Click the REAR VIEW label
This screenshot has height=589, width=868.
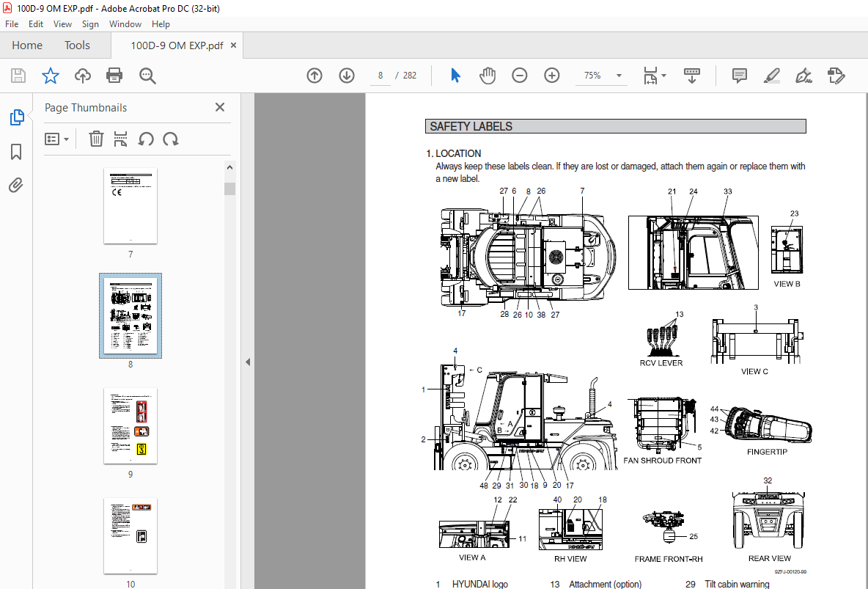770,558
